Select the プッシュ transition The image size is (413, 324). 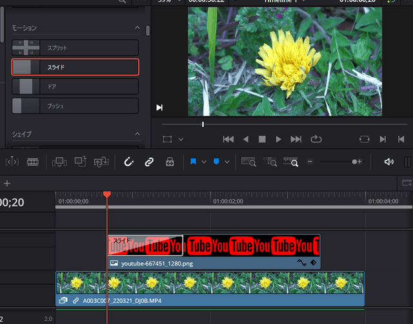click(75, 106)
